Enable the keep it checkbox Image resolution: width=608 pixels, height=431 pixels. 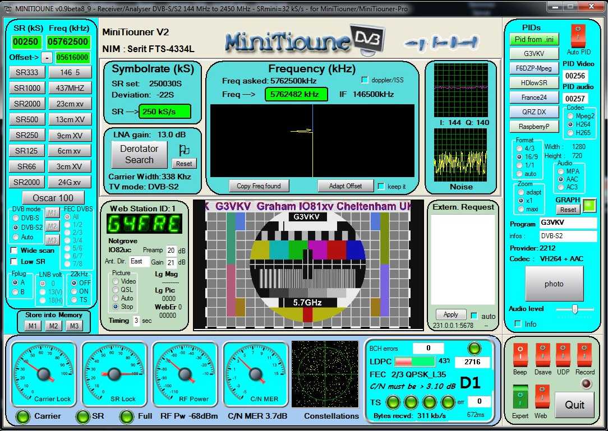click(381, 187)
